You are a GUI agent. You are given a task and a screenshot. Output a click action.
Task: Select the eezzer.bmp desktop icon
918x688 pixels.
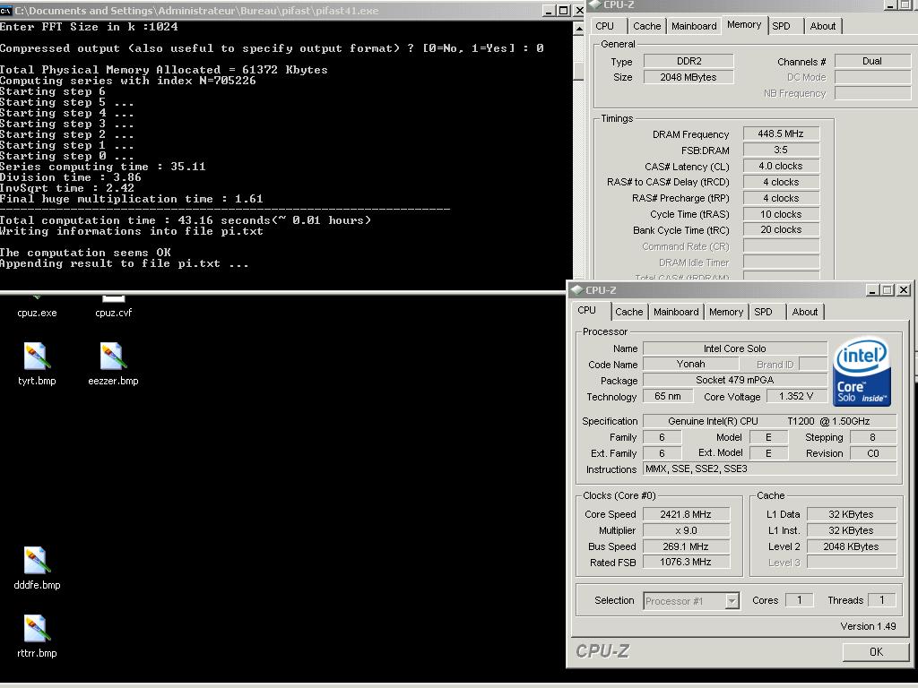[113, 364]
